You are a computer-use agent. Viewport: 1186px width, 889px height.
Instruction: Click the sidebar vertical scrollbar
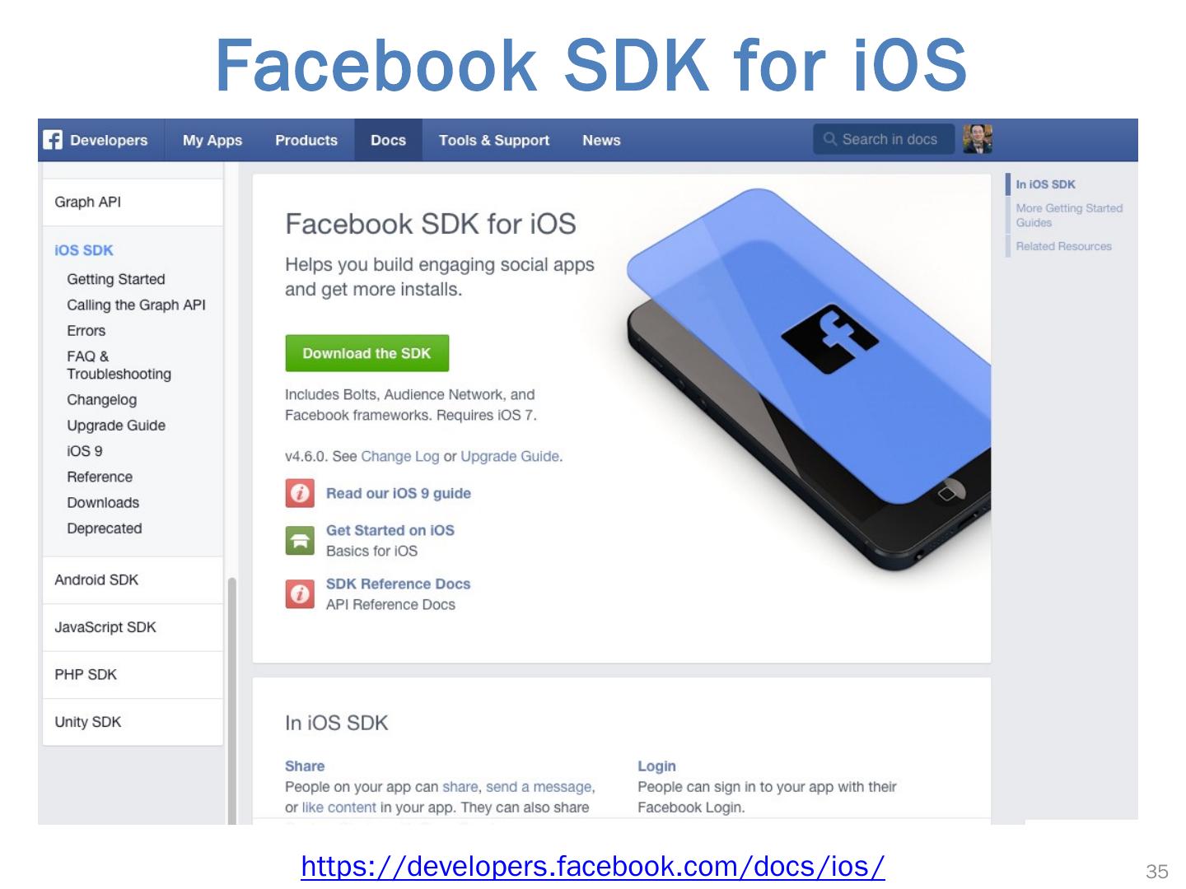pyautogui.click(x=232, y=700)
